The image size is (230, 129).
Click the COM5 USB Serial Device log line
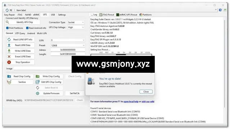click(x=127, y=118)
